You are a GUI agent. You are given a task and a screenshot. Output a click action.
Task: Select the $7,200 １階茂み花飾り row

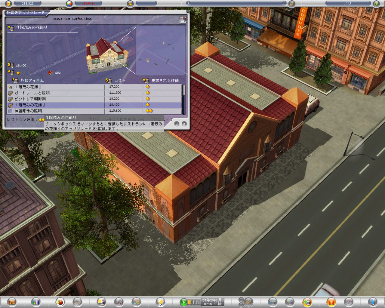point(60,87)
